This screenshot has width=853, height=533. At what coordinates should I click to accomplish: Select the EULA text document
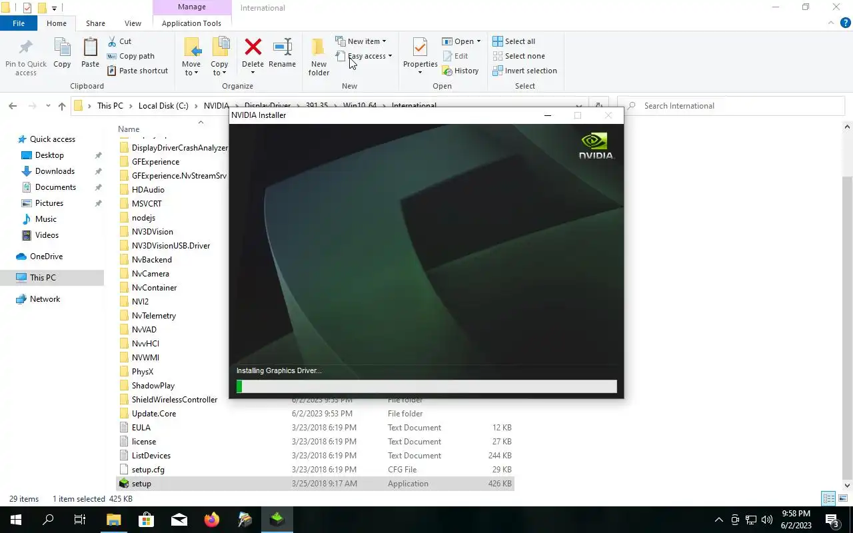141,428
